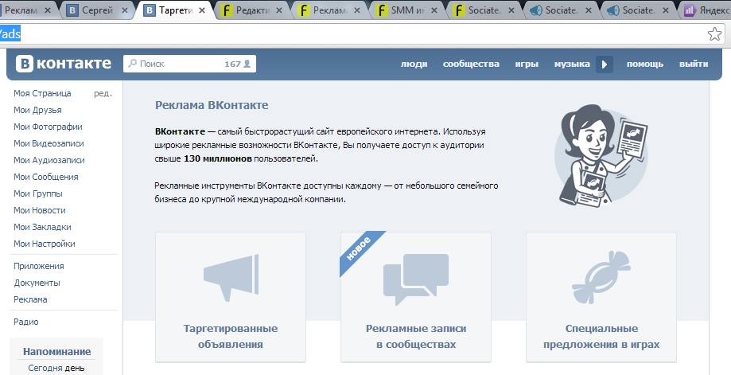Click the woman holding ads illustration

tap(601, 155)
